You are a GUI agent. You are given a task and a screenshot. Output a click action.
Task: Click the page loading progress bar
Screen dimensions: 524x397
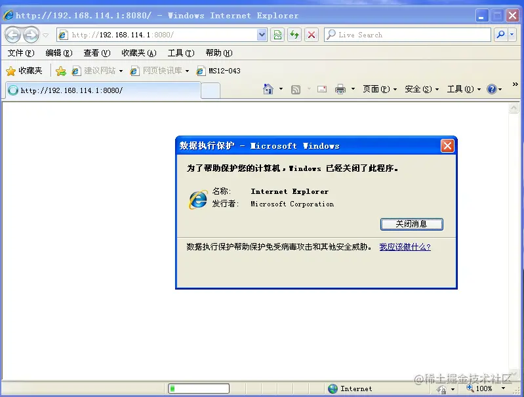(199, 388)
